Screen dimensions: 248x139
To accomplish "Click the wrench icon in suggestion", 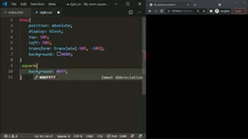I will click(36, 77).
